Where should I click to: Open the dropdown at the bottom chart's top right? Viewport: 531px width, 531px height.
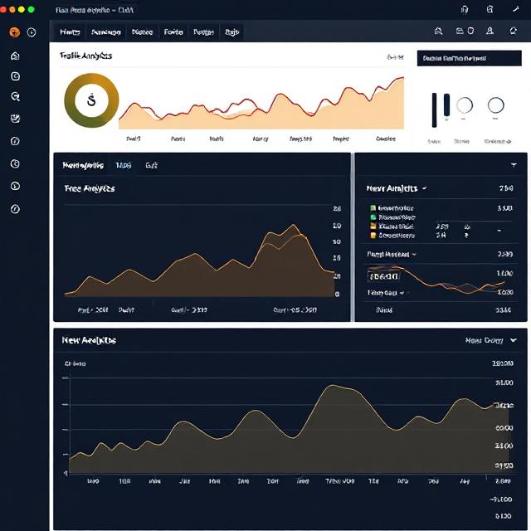(513, 340)
